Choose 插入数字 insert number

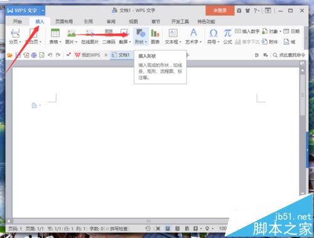[247, 31]
